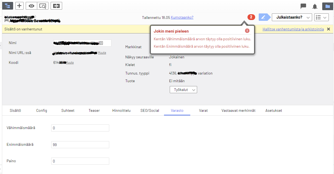Image resolution: width=334 pixels, height=174 pixels.
Task: Click the Kumotaanko? undo link
Action: coord(182,18)
